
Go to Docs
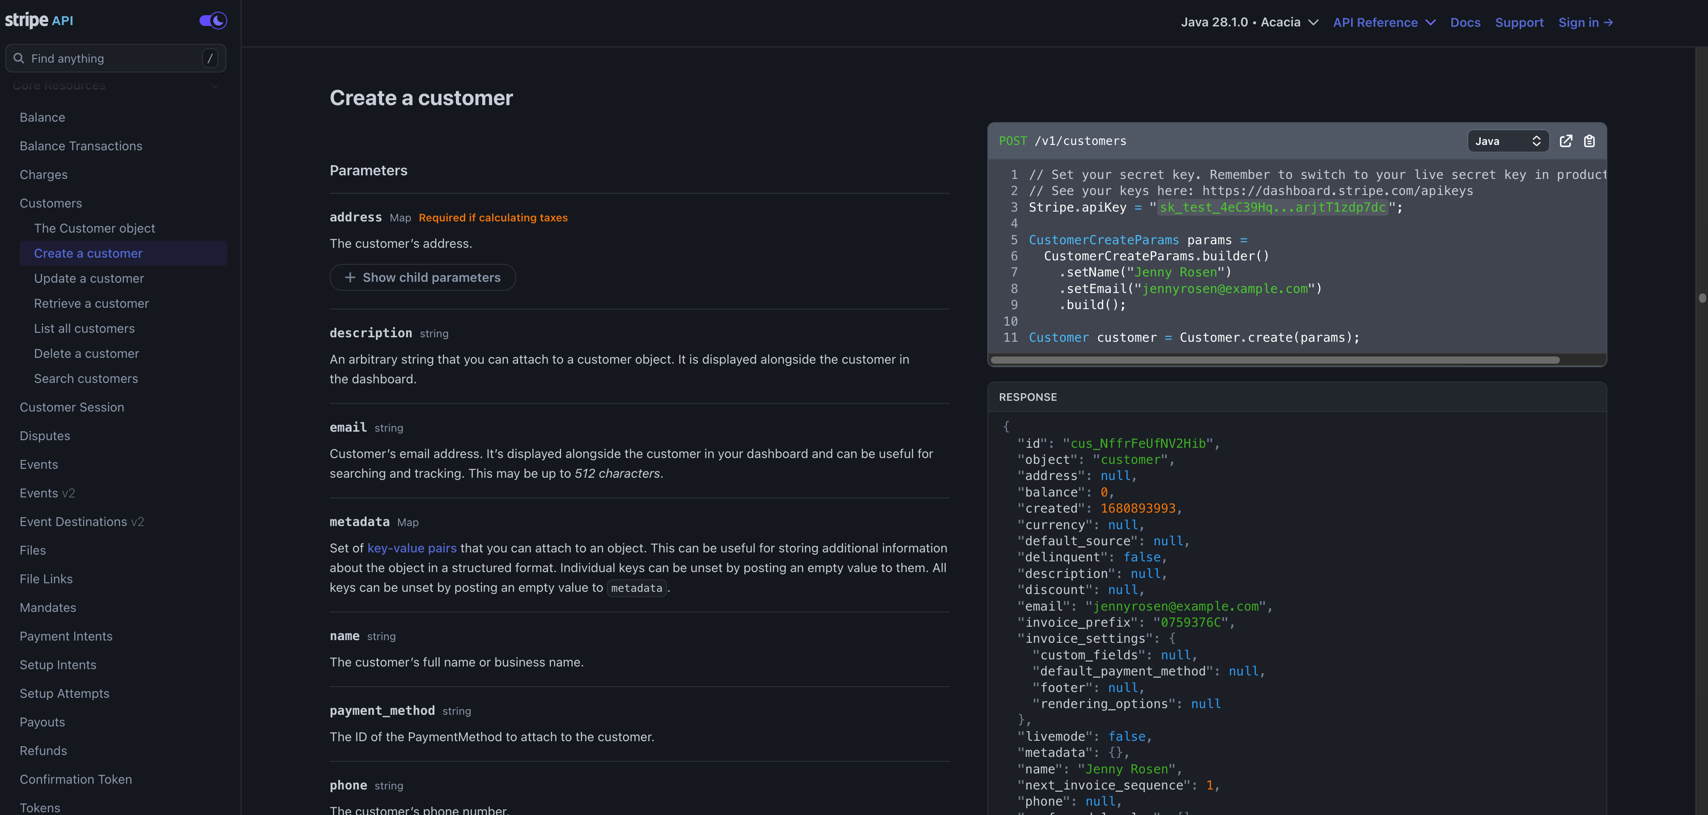coord(1465,22)
